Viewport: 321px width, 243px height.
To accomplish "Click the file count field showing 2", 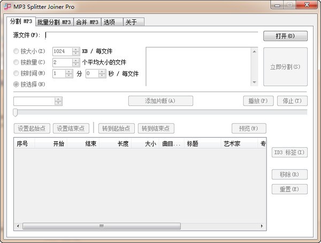I will (x=63, y=62).
